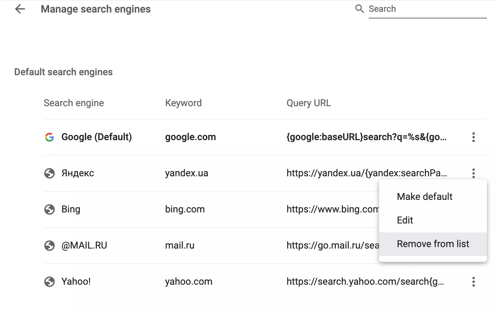Viewport: 498px width, 312px height.
Task: Select Edit in the context menu
Action: (405, 220)
